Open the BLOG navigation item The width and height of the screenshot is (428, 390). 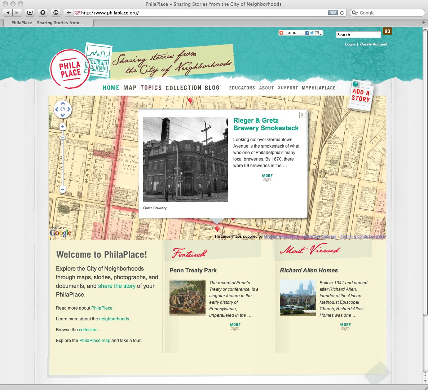[x=212, y=88]
